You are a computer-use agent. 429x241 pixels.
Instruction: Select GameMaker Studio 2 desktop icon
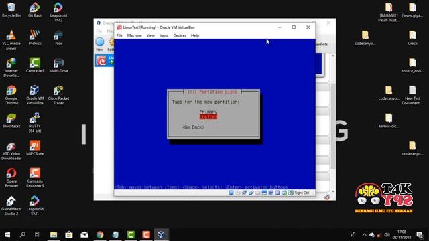pos(11,206)
